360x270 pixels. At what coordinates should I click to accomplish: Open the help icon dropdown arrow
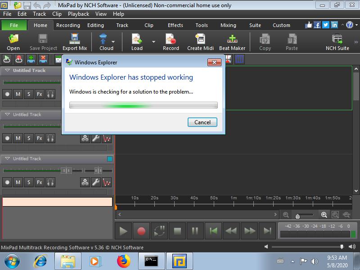click(x=356, y=25)
